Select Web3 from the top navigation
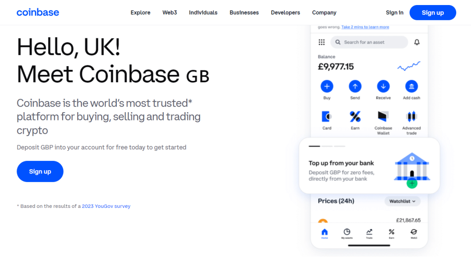This screenshot has height=269, width=471. coord(169,12)
